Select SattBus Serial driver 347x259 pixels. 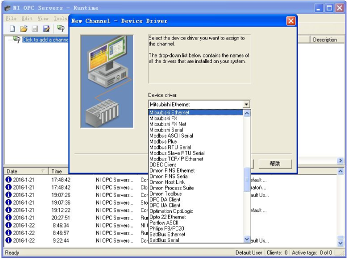(196, 240)
